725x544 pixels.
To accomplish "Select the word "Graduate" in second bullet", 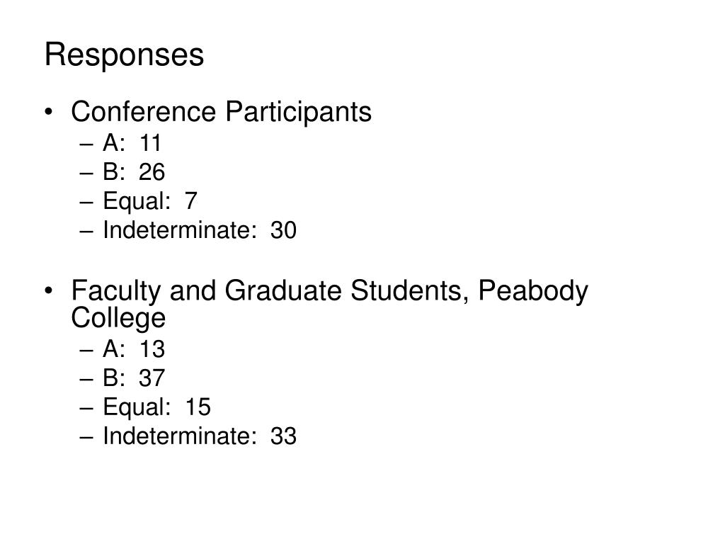I will pos(278,291).
